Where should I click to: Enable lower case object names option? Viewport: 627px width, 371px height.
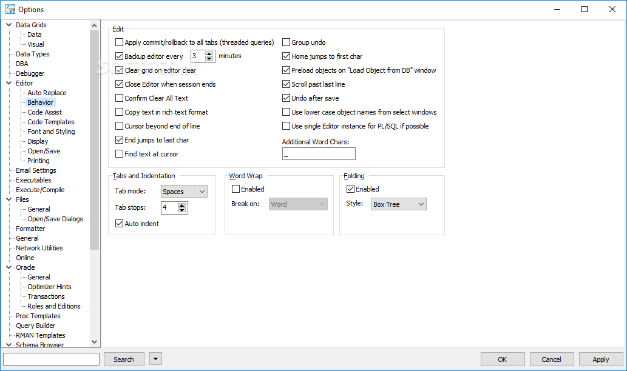click(286, 112)
